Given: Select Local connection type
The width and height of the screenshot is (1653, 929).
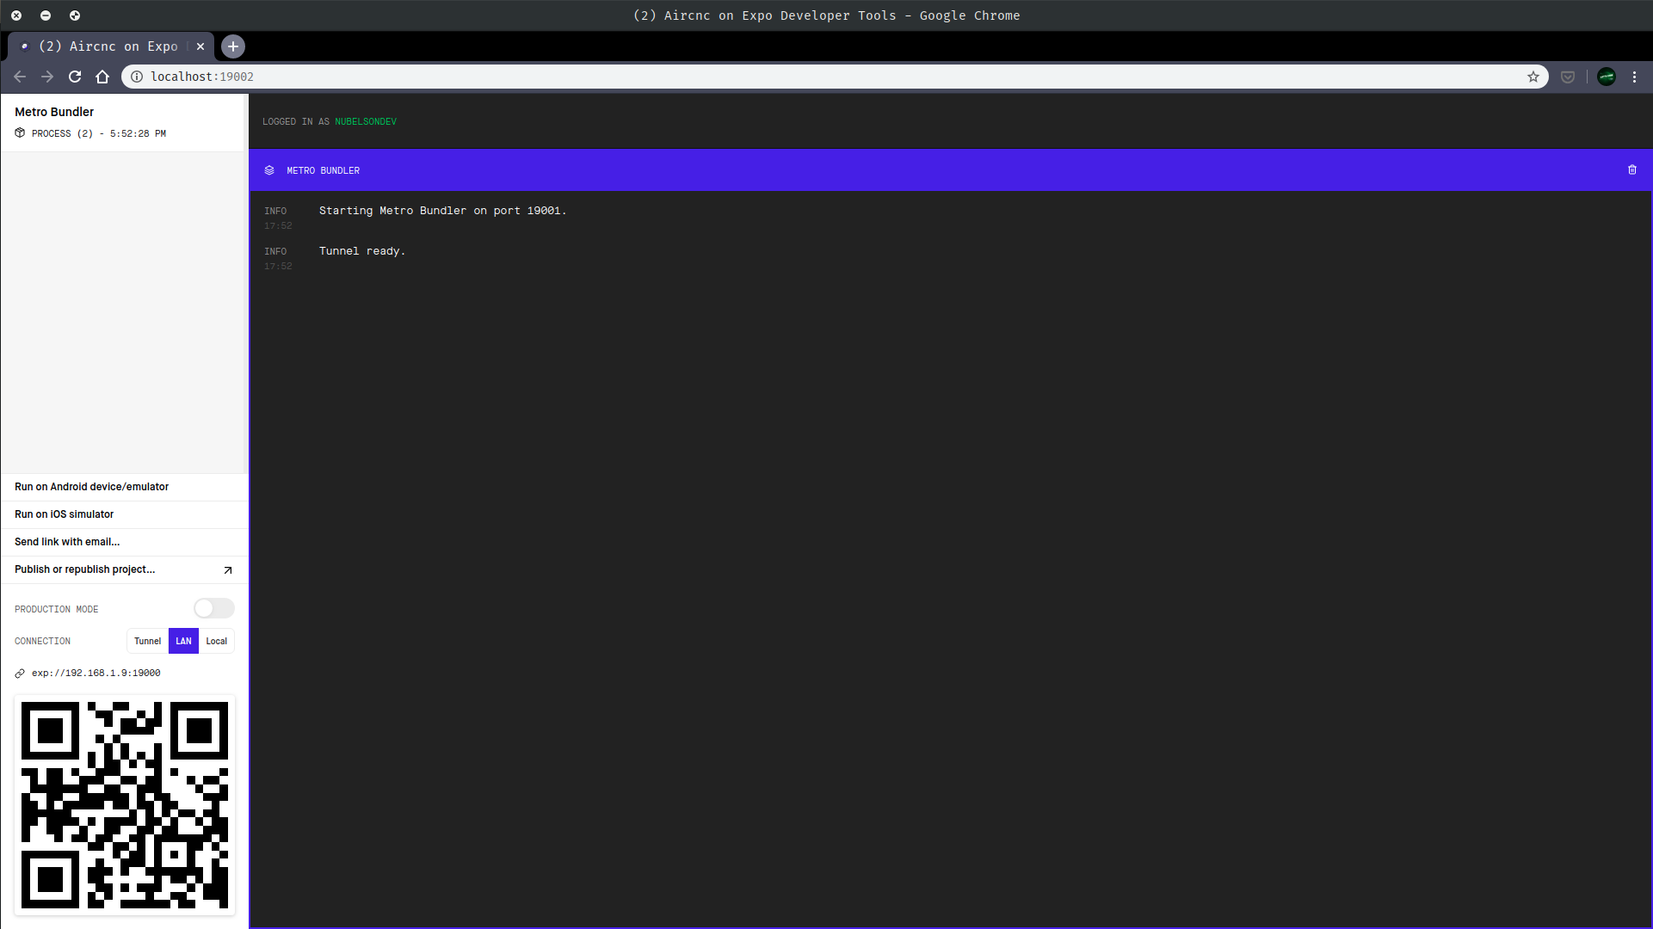Looking at the screenshot, I should pos(216,641).
